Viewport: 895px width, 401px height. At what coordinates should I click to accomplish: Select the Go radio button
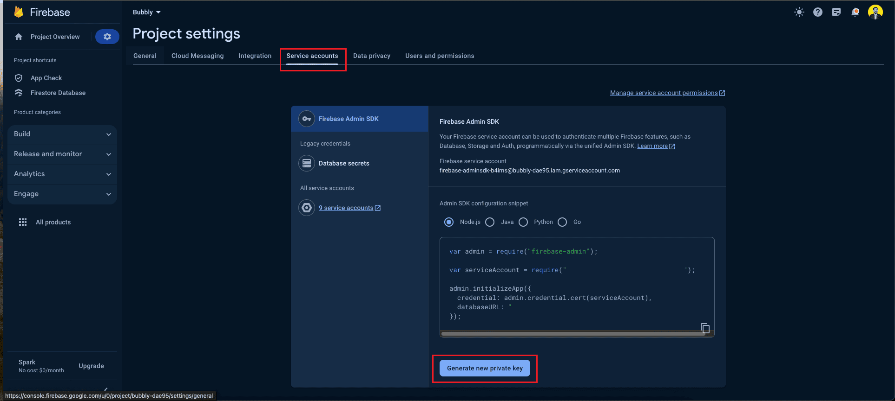pos(562,222)
